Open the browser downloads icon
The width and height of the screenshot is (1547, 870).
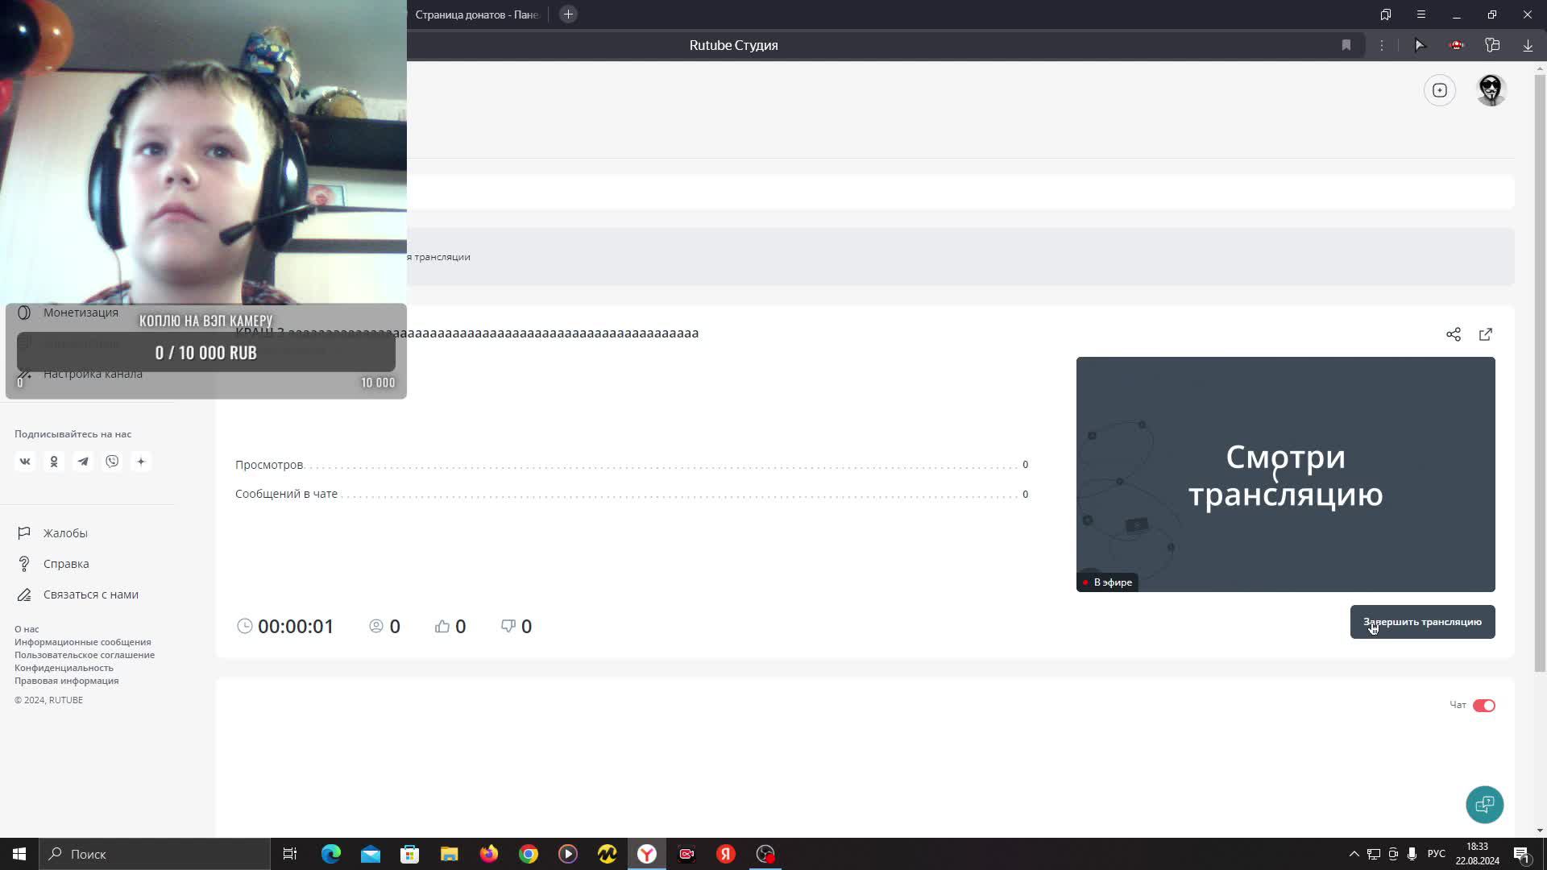click(x=1528, y=45)
